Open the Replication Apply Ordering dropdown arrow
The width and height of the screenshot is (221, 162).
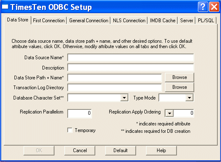[169, 113]
